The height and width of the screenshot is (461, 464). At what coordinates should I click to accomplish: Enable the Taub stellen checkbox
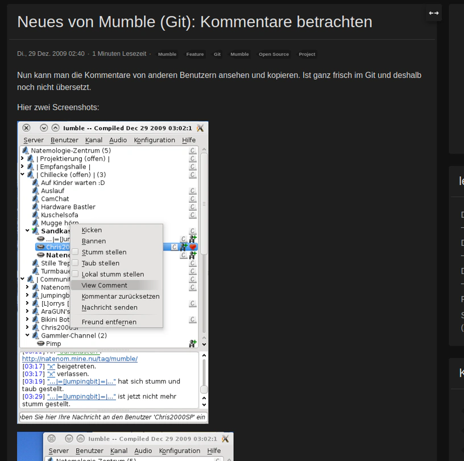(75, 263)
